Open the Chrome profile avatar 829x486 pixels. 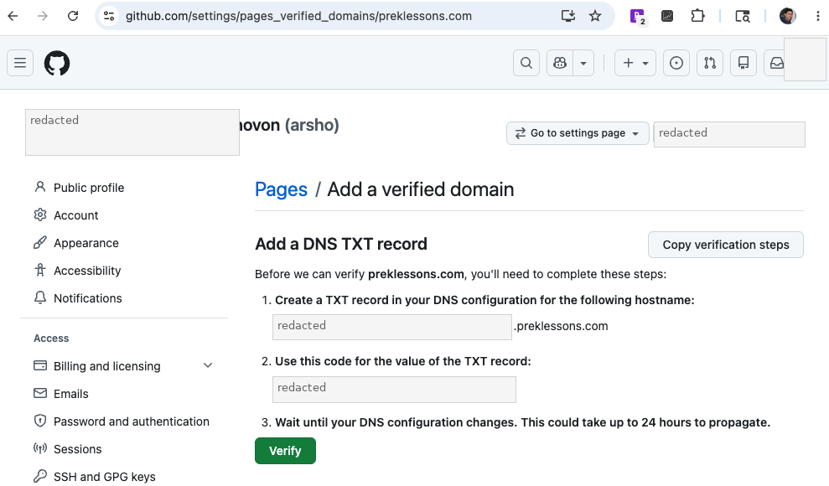pyautogui.click(x=788, y=16)
